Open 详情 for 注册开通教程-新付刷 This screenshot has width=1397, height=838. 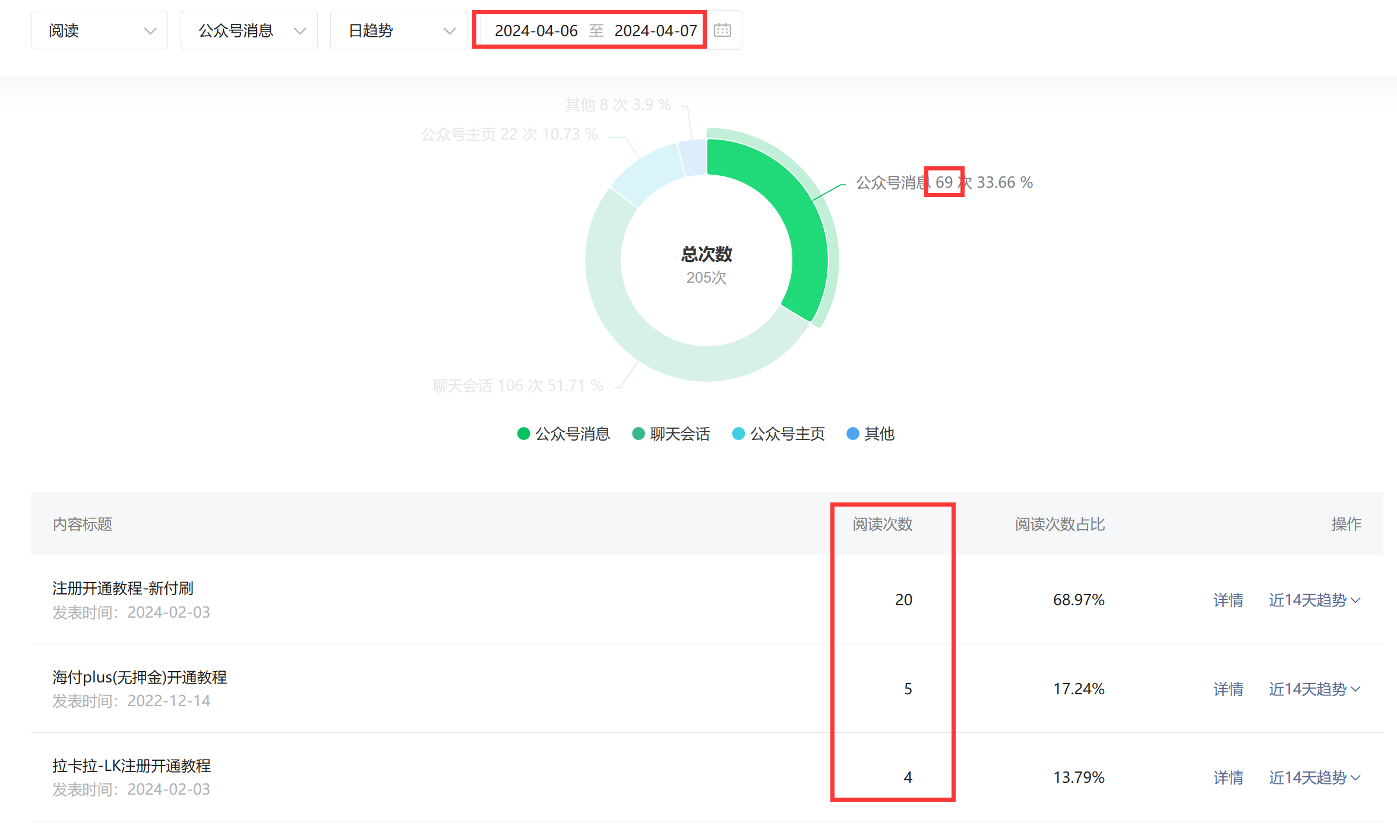click(x=1228, y=600)
